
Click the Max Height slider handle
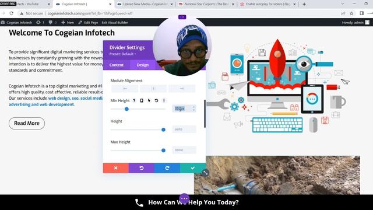(163, 150)
